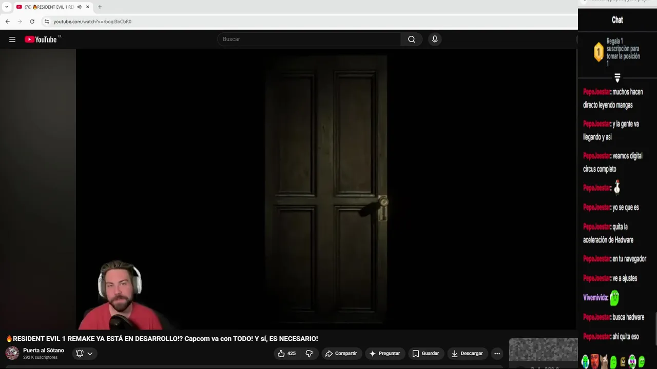Click 'Regala 1 suscripción' leaderboard text
Image resolution: width=657 pixels, height=369 pixels.
[x=623, y=52]
